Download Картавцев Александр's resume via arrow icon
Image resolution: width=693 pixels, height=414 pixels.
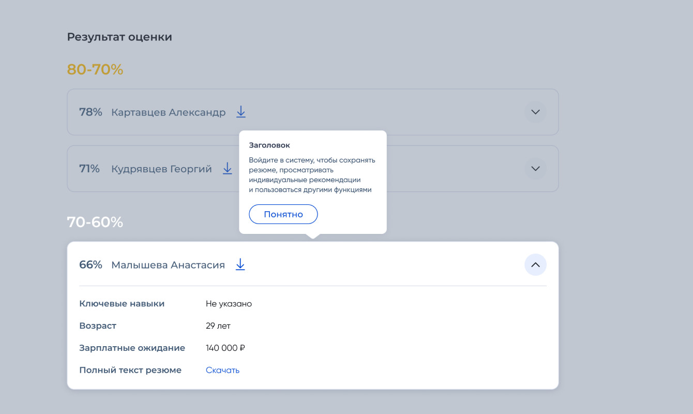[x=241, y=112]
